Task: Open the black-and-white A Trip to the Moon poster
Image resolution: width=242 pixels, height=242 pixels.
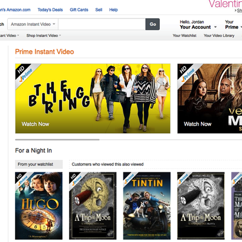Action: [x=201, y=206]
